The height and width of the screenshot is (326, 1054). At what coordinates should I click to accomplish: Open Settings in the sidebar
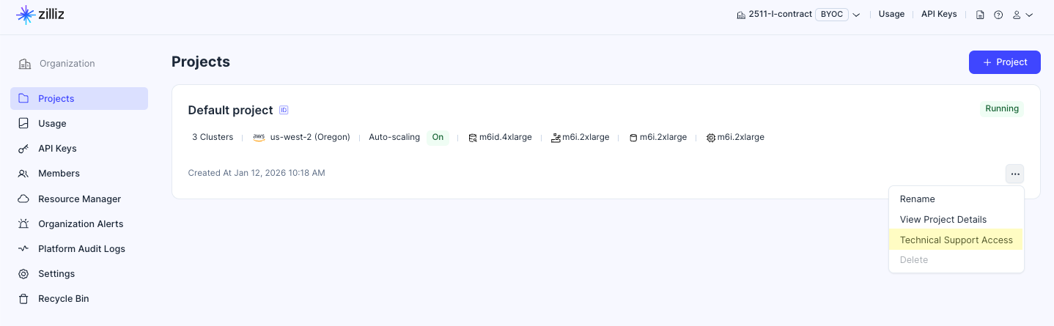[x=56, y=273]
